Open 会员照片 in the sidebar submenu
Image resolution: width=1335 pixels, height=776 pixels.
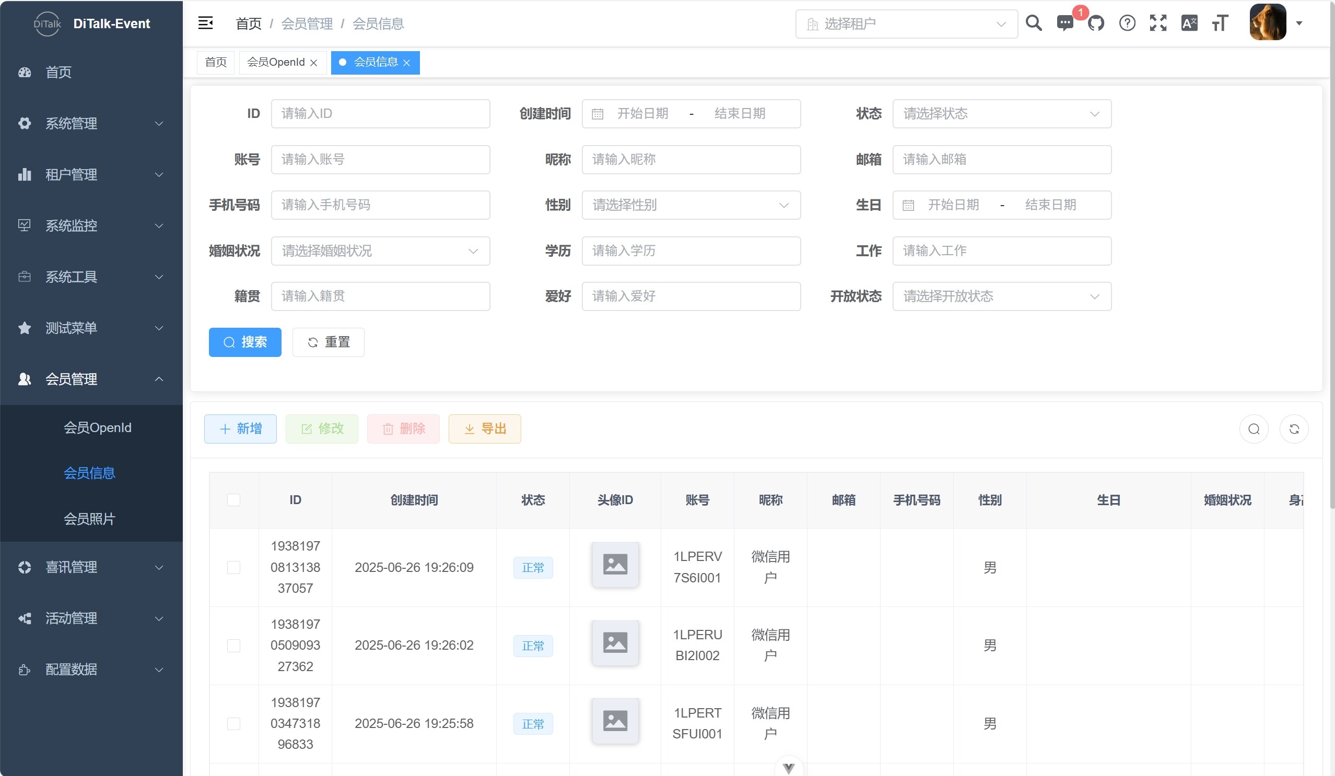pyautogui.click(x=89, y=519)
